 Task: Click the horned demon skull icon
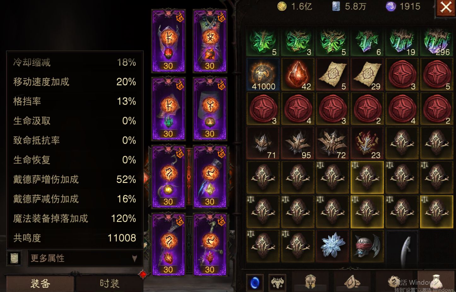pyautogui.click(x=277, y=282)
